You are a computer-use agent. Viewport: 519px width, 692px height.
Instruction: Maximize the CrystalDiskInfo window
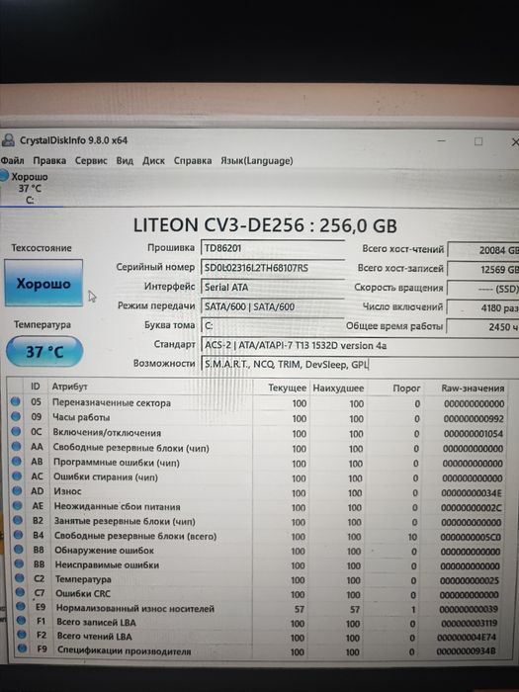478,141
